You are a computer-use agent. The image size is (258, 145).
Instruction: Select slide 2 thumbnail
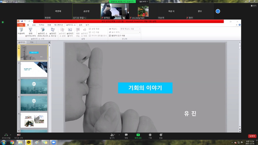click(34, 70)
